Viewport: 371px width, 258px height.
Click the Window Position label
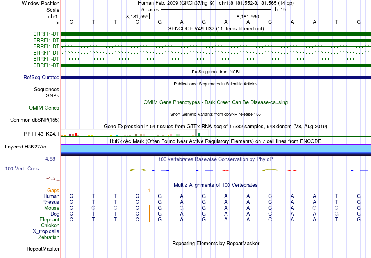tap(41, 3)
